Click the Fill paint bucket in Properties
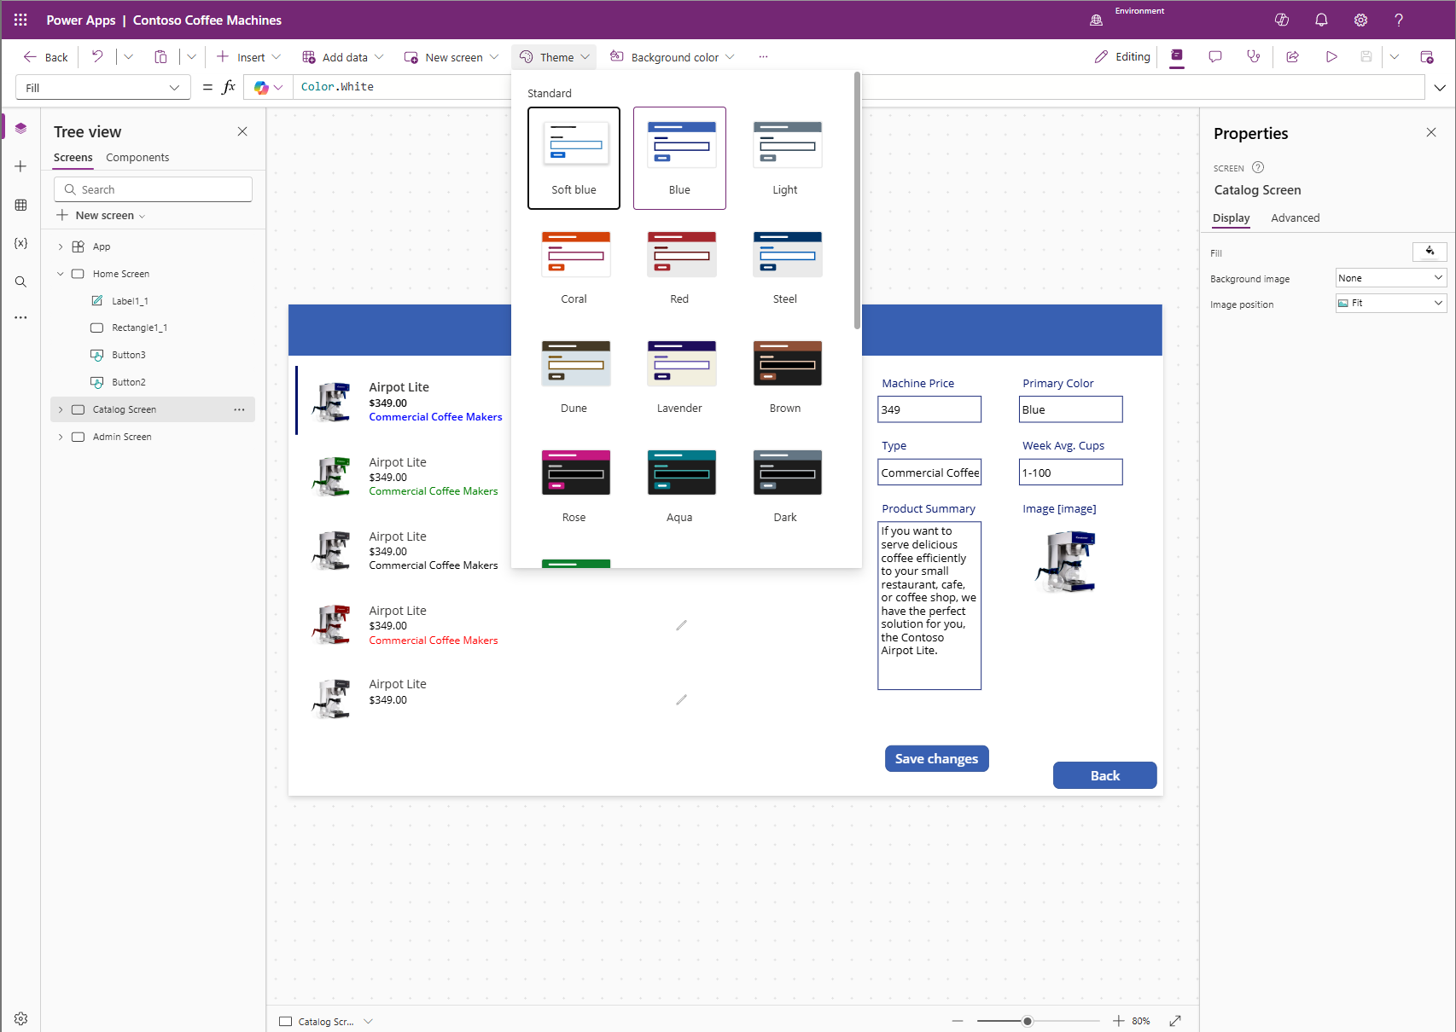This screenshot has width=1456, height=1032. (1430, 252)
